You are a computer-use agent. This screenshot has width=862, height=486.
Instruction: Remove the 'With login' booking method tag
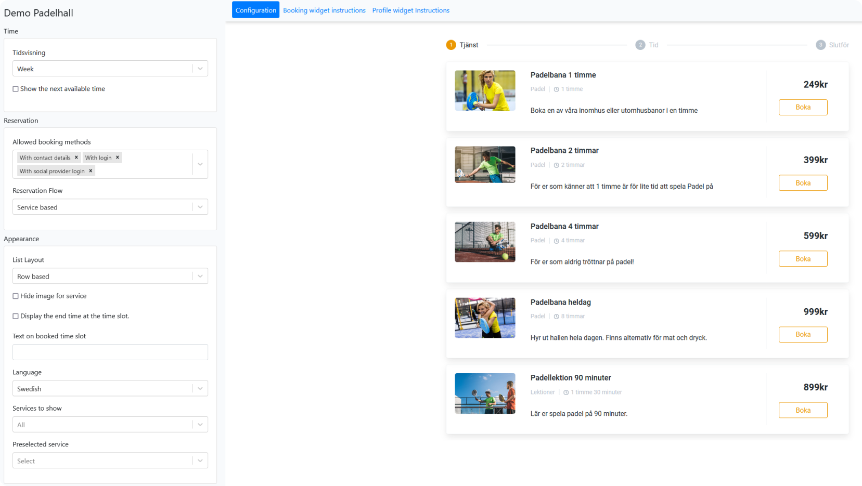pyautogui.click(x=118, y=157)
